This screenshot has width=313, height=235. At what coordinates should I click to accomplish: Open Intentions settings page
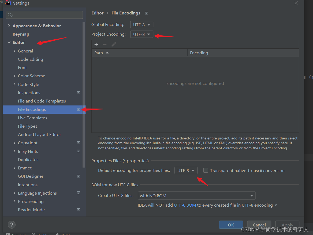coord(28,185)
